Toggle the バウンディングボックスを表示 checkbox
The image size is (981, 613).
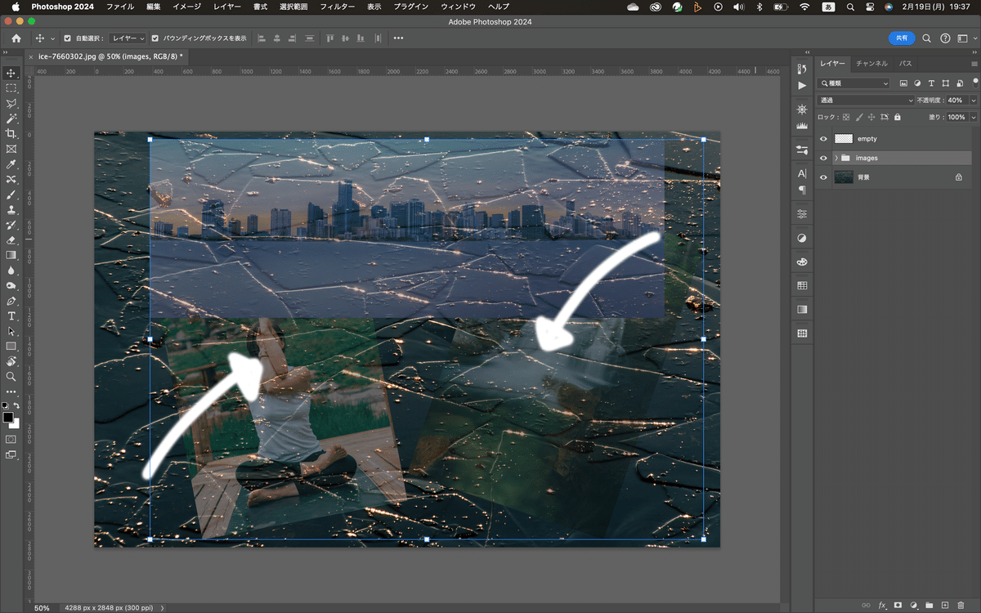[155, 38]
